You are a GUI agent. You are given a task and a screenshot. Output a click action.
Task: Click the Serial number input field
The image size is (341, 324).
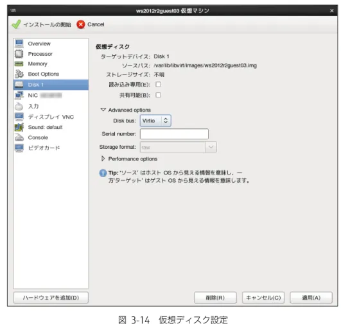(174, 134)
